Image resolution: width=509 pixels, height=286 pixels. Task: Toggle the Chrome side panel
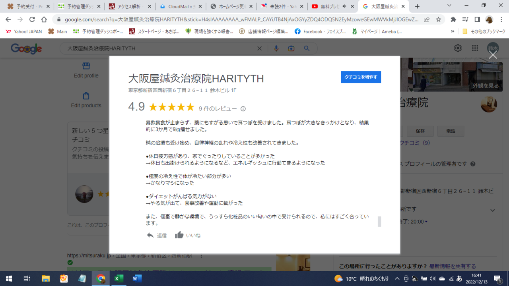tap(477, 19)
